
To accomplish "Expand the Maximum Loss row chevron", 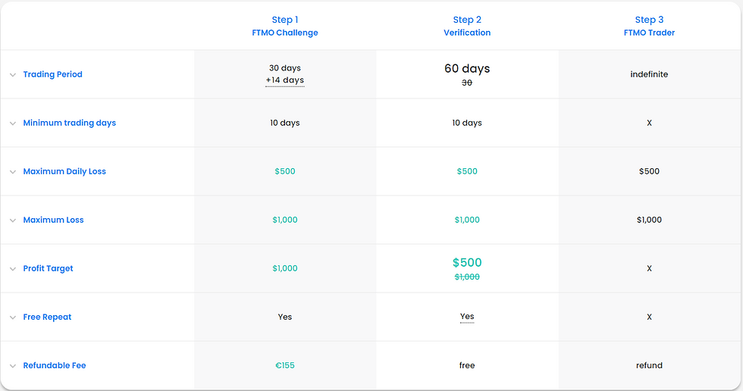I will [x=13, y=221].
